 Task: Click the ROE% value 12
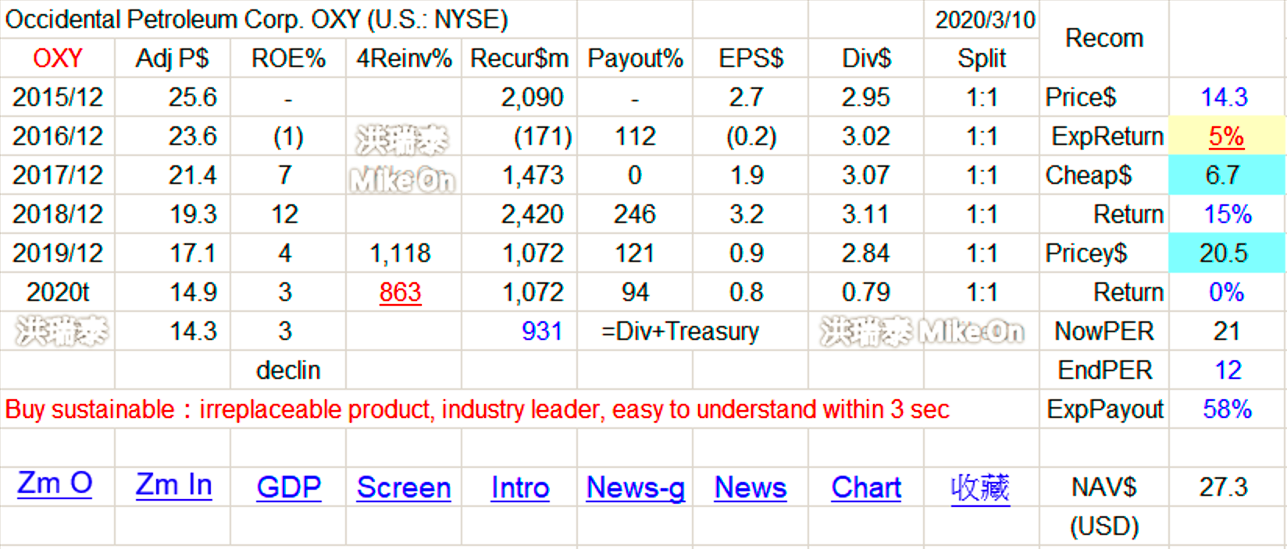[x=285, y=214]
